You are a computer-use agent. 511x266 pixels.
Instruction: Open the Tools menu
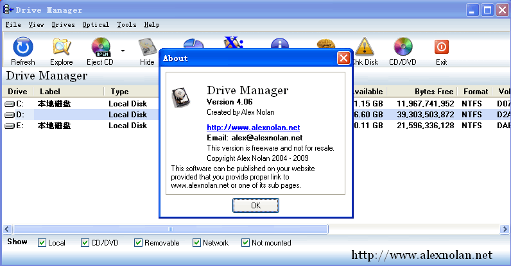click(x=126, y=25)
